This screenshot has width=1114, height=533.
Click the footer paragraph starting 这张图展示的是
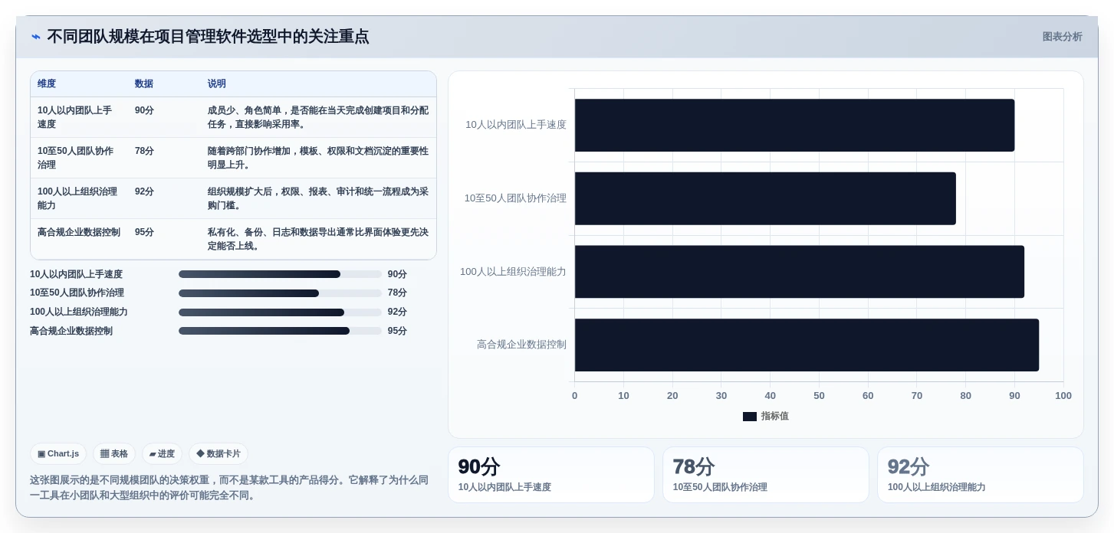[x=229, y=488]
